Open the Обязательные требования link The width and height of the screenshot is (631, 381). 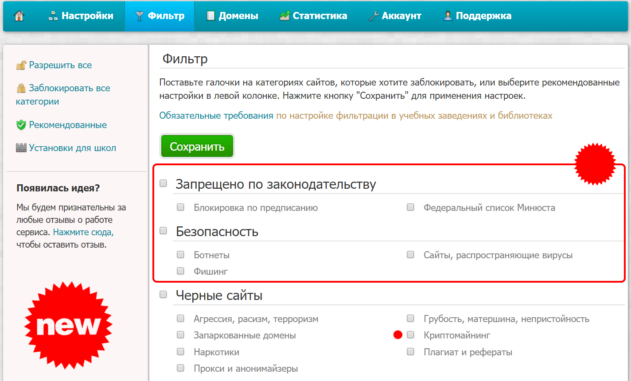216,116
